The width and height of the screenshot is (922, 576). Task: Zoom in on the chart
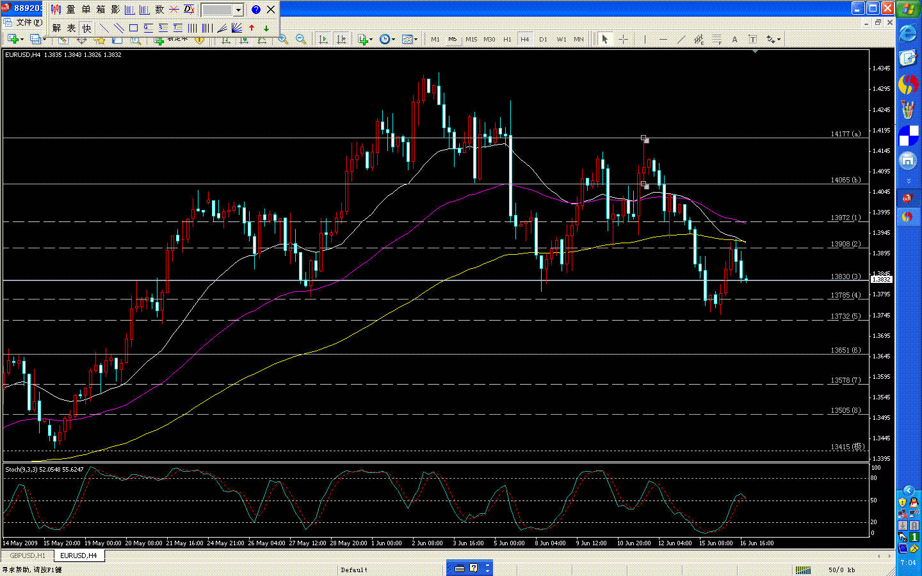(x=283, y=39)
